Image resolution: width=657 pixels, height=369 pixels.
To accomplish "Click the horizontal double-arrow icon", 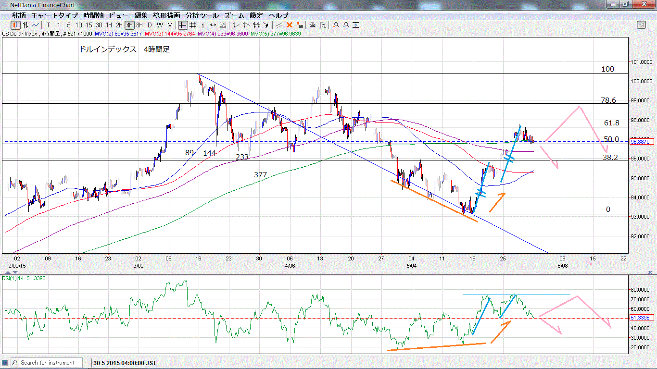I will click(213, 25).
